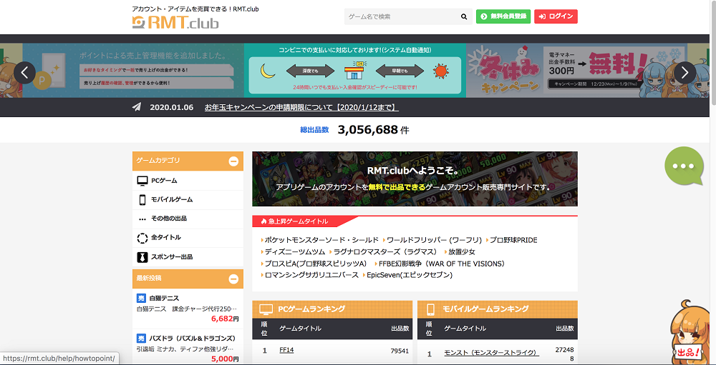Image resolution: width=716 pixels, height=365 pixels.
Task: Click the necktie スポンサー出品 icon
Action: tap(142, 257)
